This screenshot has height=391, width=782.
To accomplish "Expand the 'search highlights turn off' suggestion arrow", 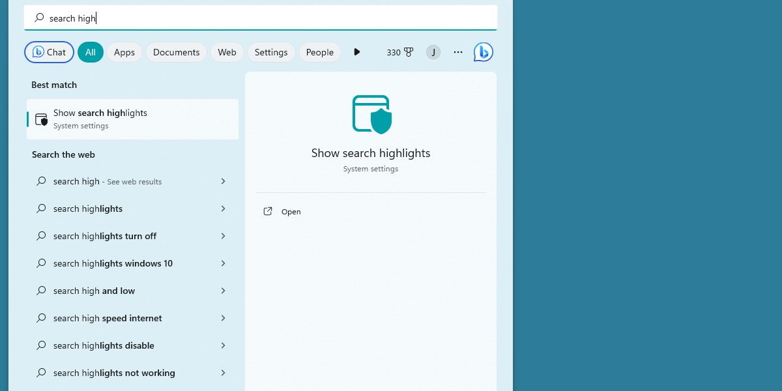I will click(x=224, y=236).
